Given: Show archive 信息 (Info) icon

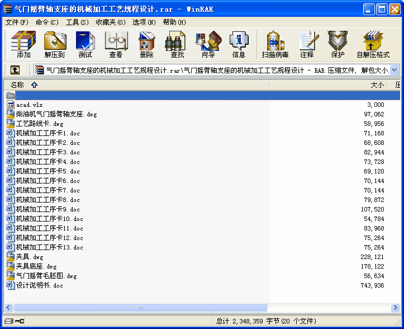Looking at the screenshot, I should coord(239,44).
